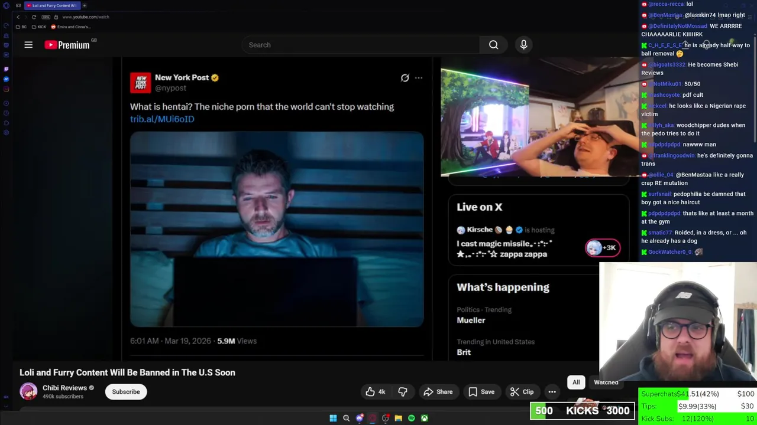
Task: Open Spotify from the taskbar
Action: 411,419
